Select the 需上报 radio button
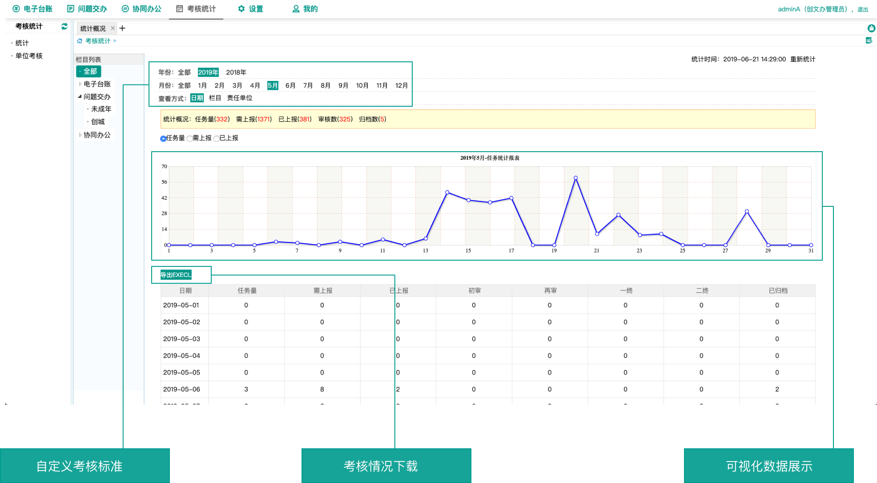This screenshot has width=877, height=483. 190,139
